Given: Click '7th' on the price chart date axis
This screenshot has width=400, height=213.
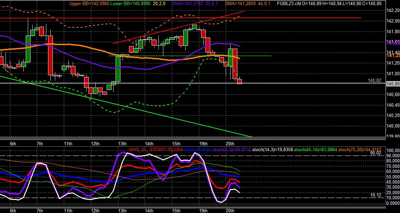Looking at the screenshot, I should point(40,144).
